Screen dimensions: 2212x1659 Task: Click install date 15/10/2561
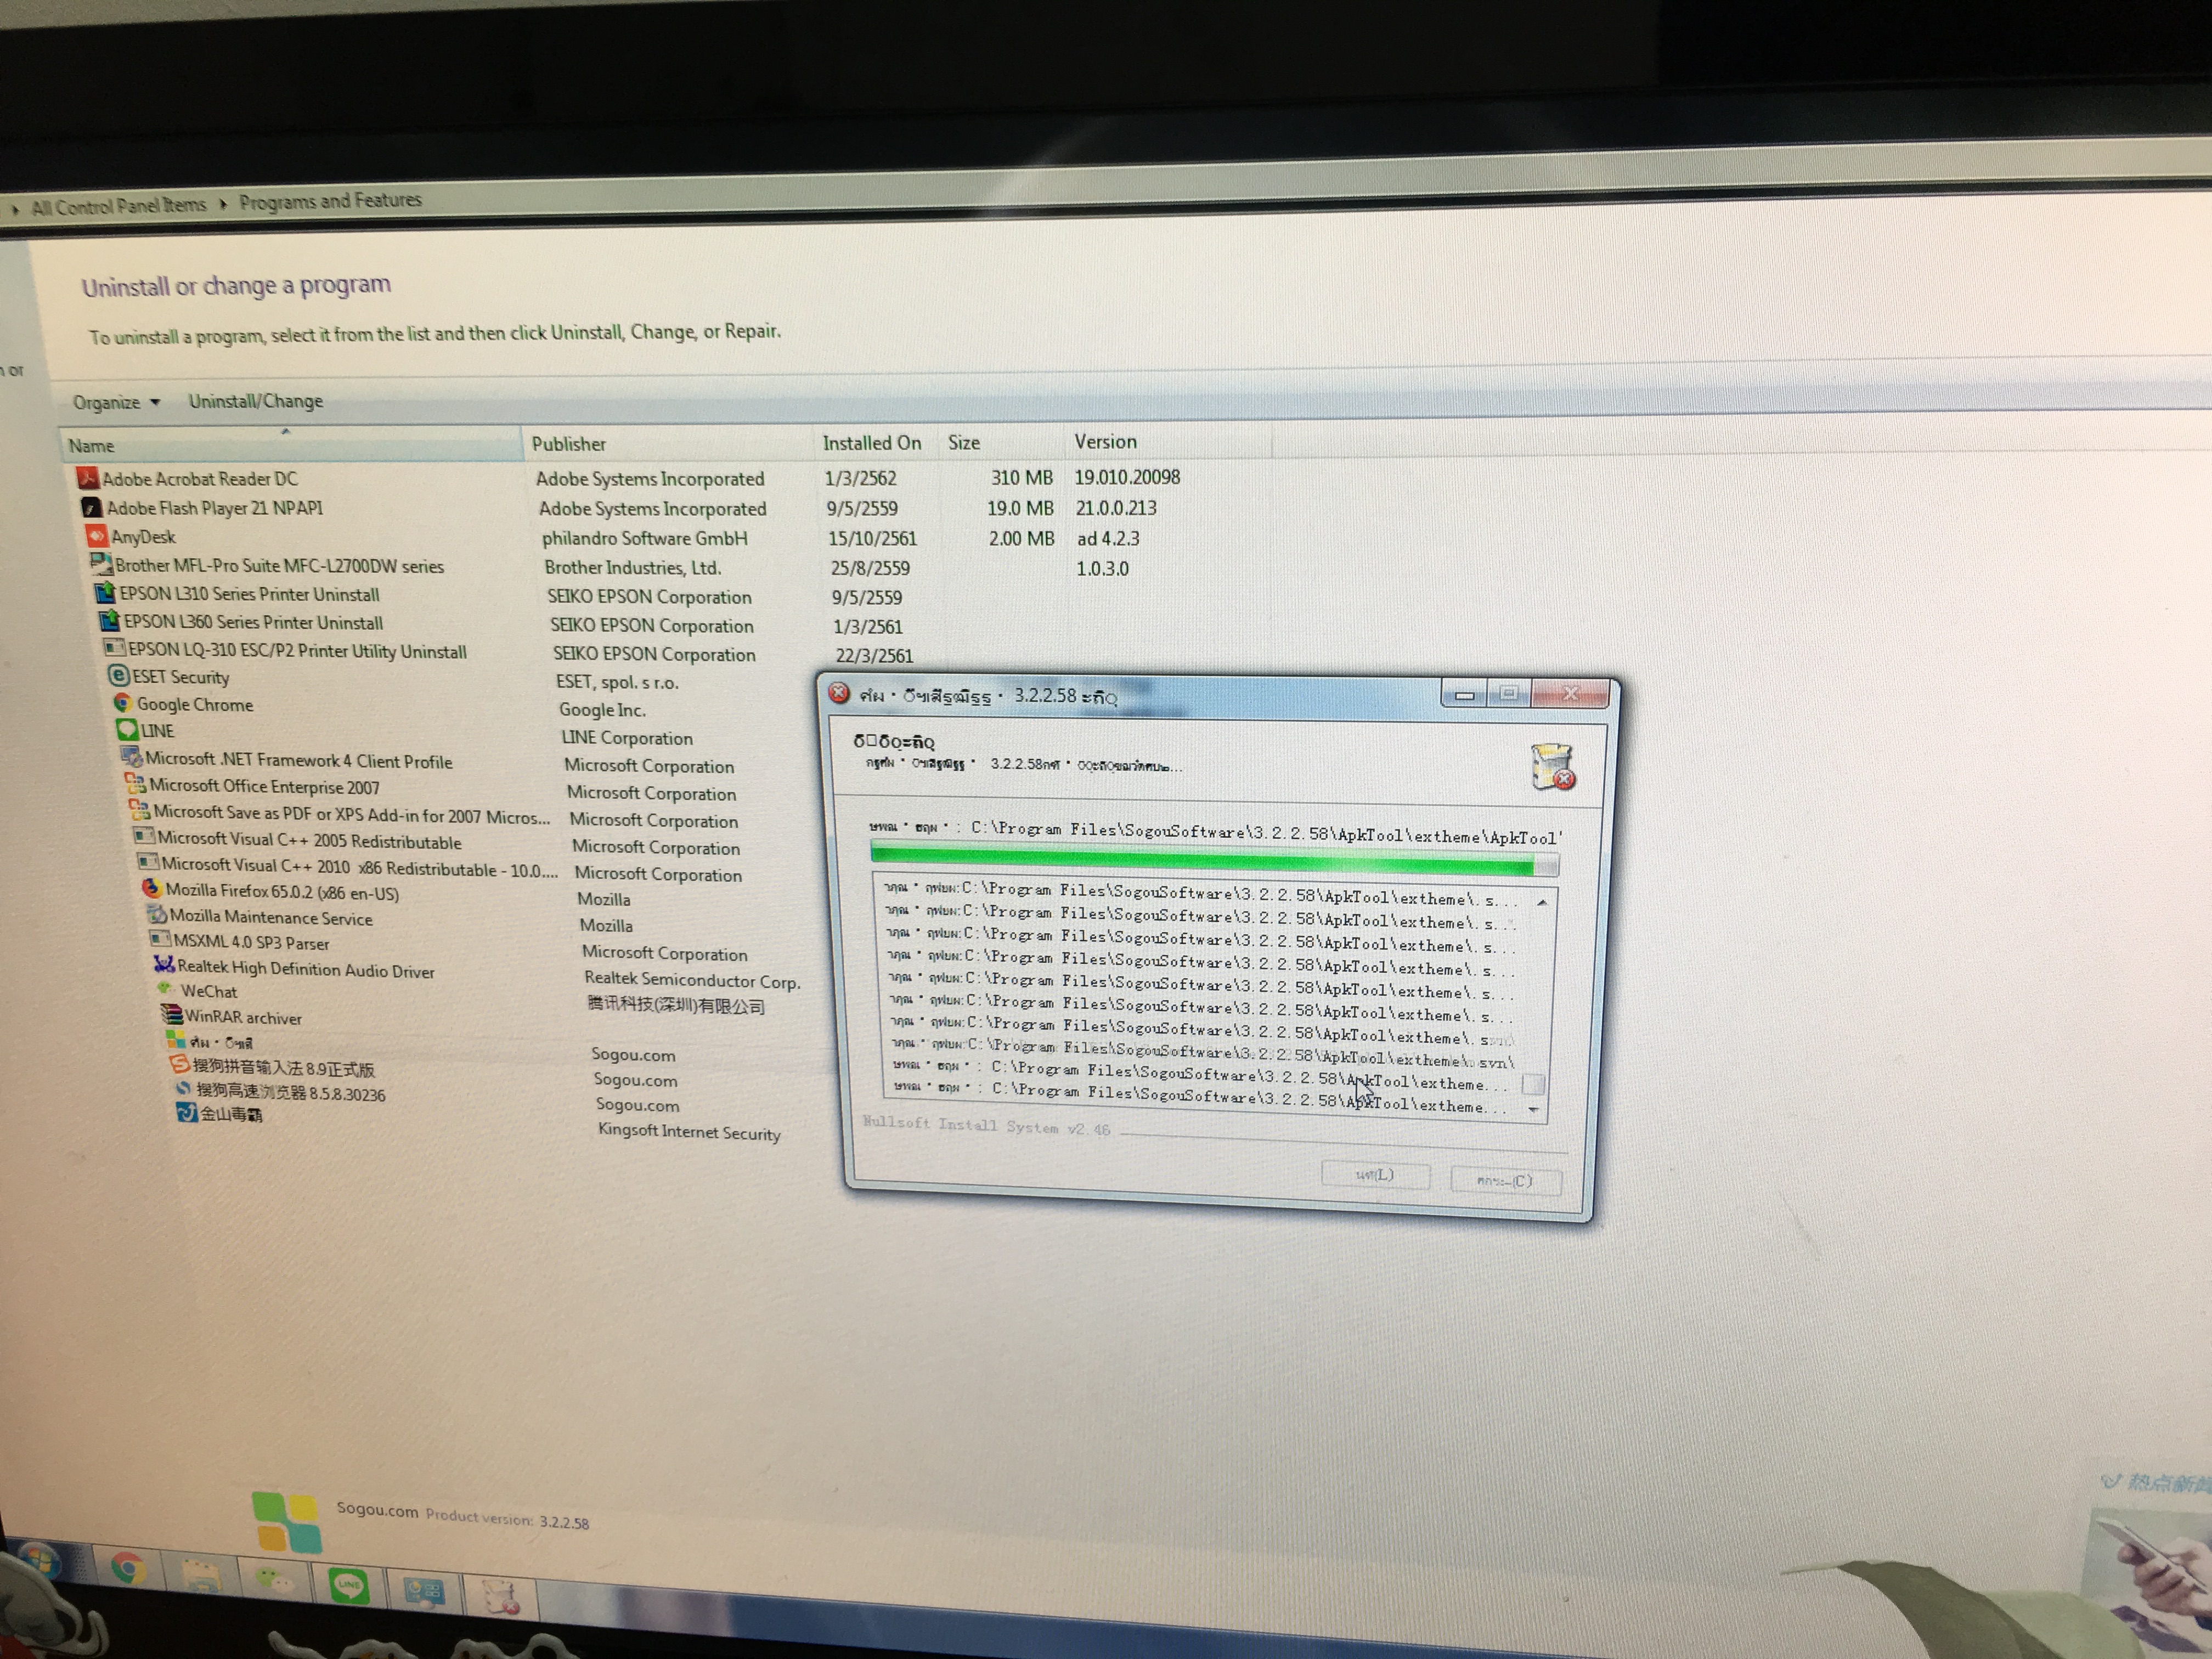(x=872, y=538)
